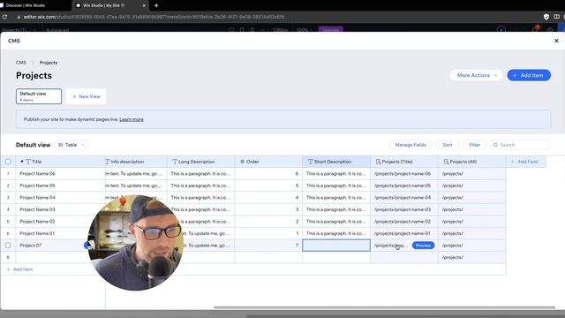
Task: Switch to the Discover Wix Studio browser tab
Action: pyautogui.click(x=26, y=5)
